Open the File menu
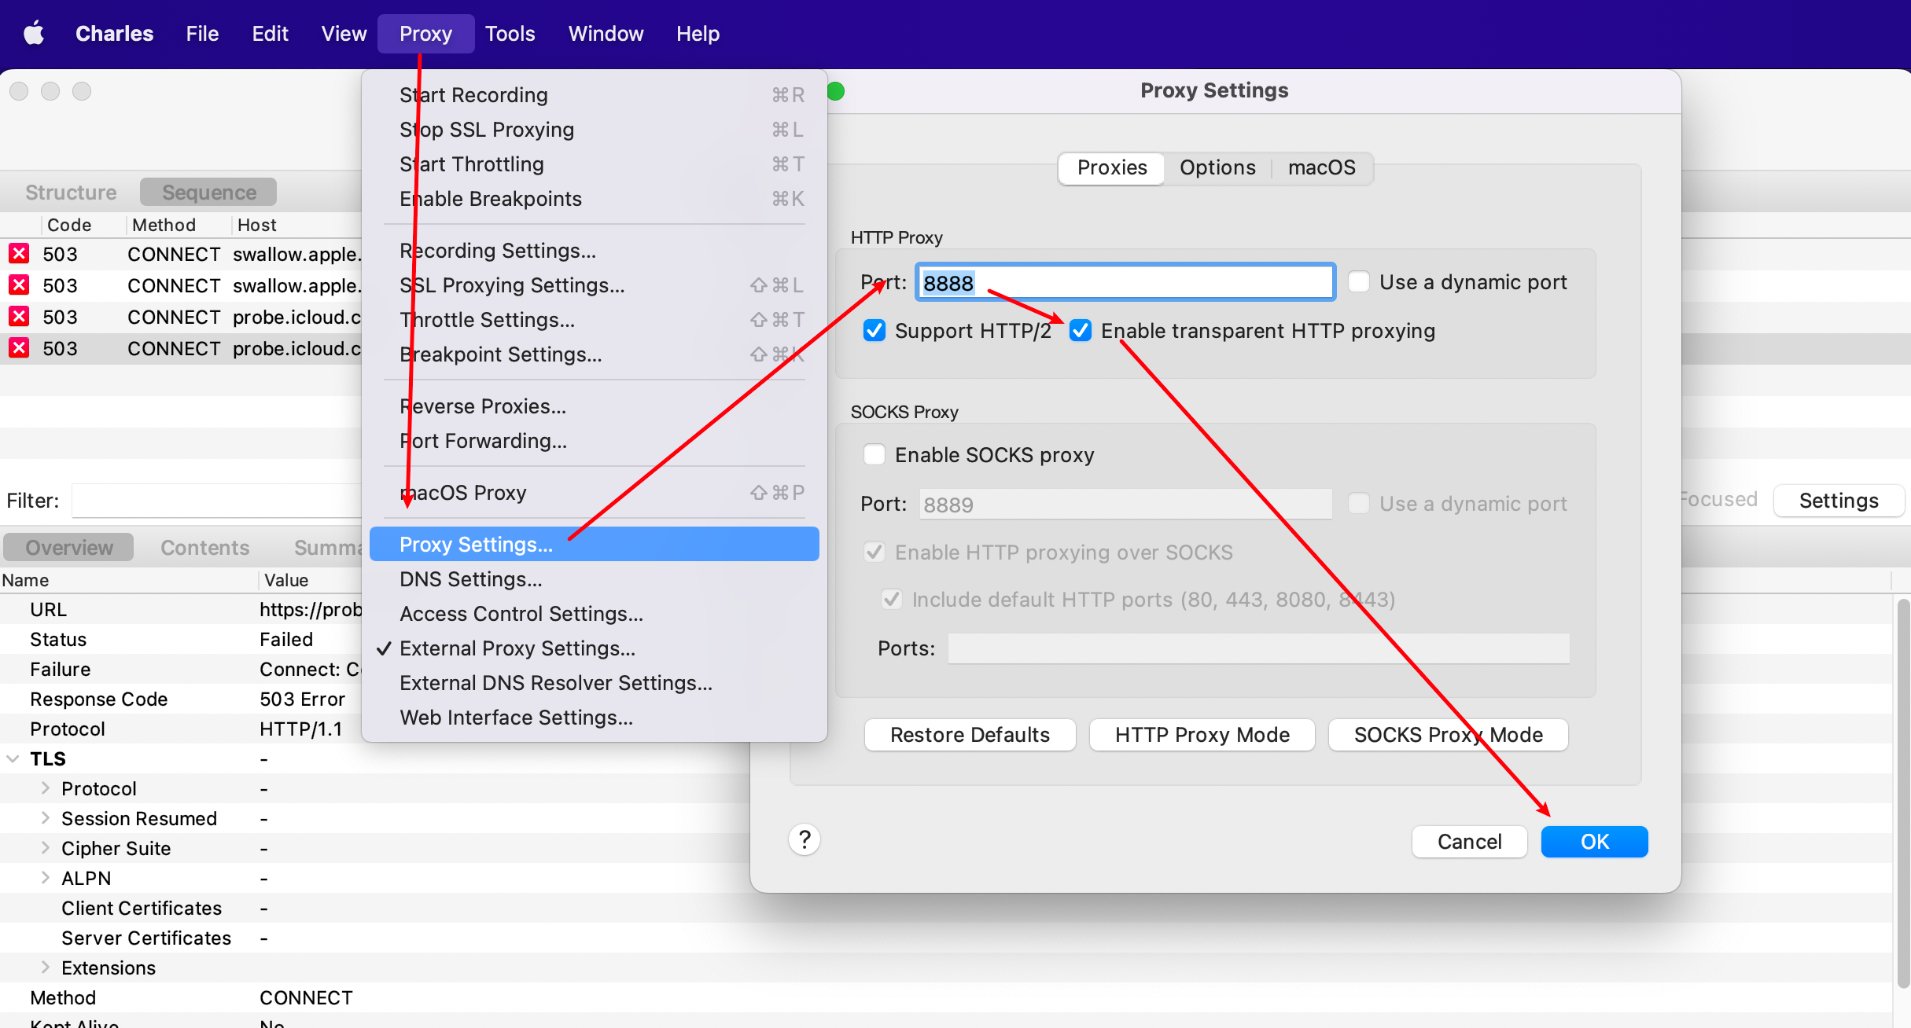The width and height of the screenshot is (1911, 1028). (x=202, y=34)
